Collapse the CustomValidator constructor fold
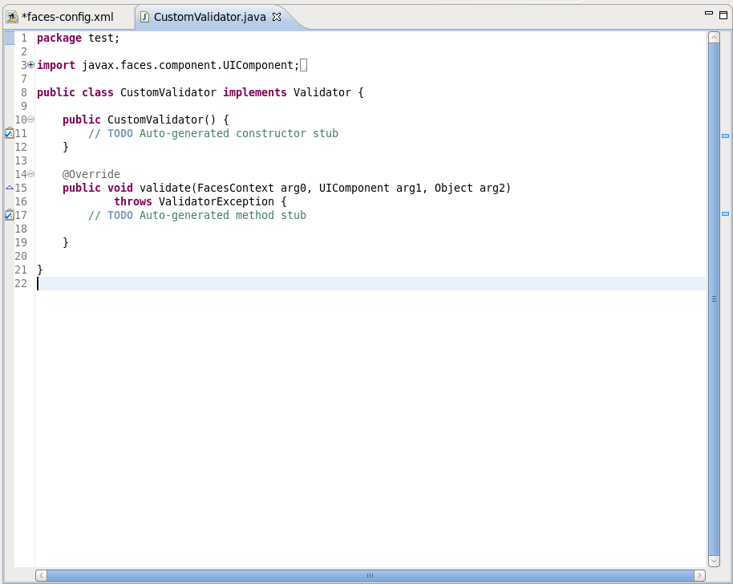Image resolution: width=733 pixels, height=584 pixels. pos(30,120)
